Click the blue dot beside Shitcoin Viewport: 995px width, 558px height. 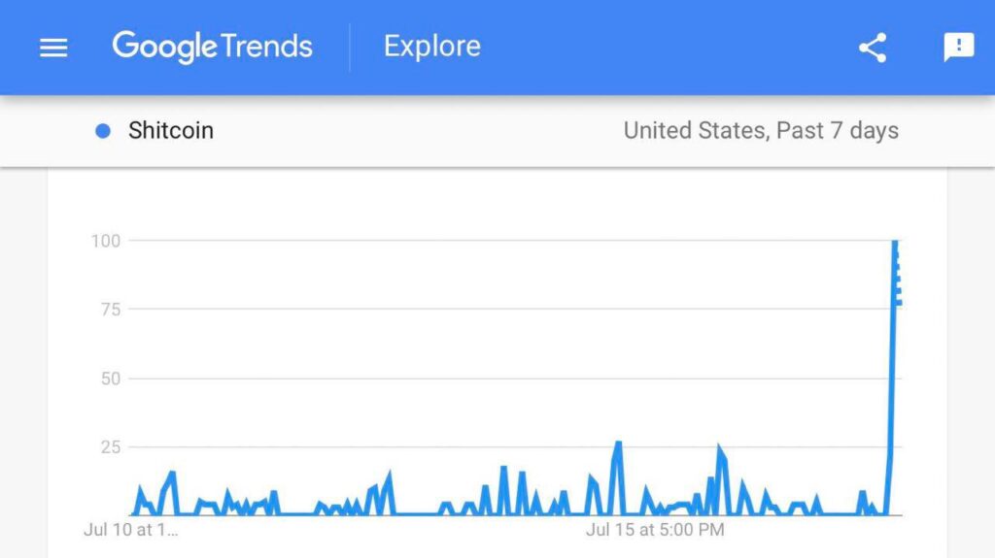pyautogui.click(x=103, y=131)
